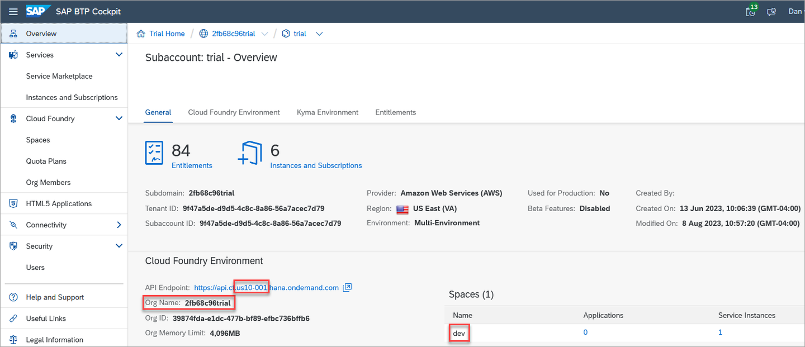Click the Useful Links chain icon

pos(13,319)
